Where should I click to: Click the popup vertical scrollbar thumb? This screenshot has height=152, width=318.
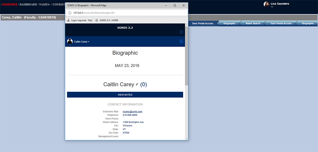[x=187, y=56]
